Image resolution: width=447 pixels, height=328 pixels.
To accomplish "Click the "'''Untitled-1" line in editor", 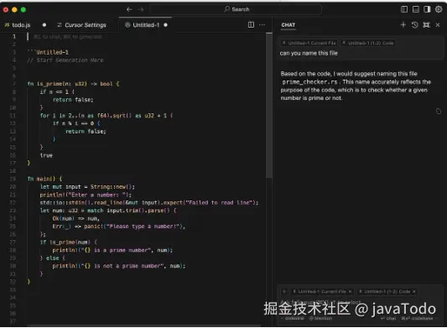I will (x=48, y=52).
